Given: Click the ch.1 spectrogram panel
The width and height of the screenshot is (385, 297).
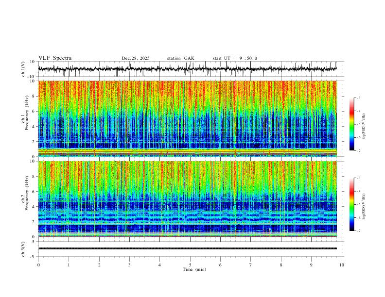Looking at the screenshot, I should [187, 118].
